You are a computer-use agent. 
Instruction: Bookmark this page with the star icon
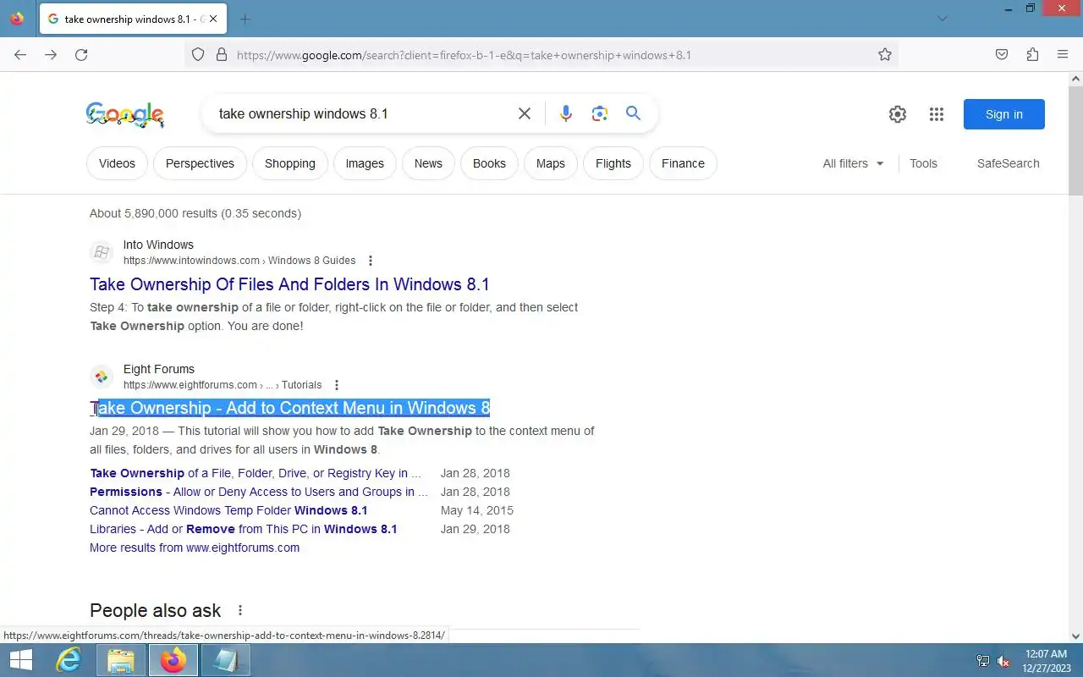tap(885, 55)
